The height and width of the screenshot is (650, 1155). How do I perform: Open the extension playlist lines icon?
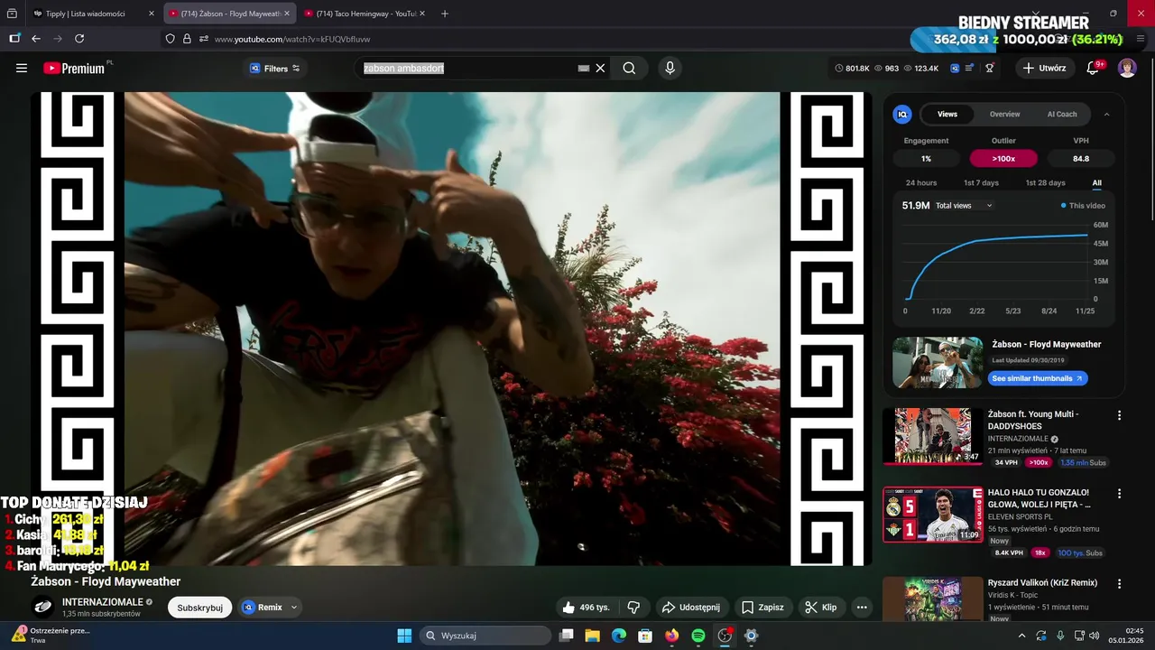(969, 68)
